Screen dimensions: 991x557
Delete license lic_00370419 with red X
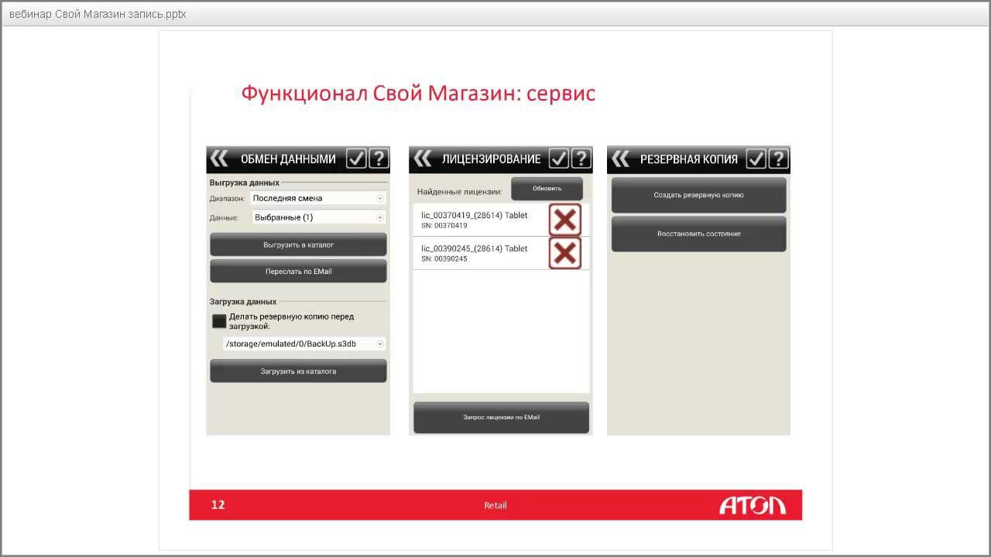point(565,220)
